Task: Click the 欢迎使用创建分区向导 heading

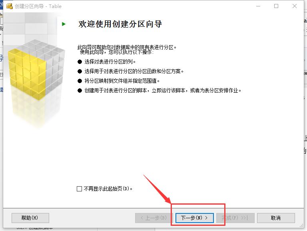Action: click(x=120, y=24)
